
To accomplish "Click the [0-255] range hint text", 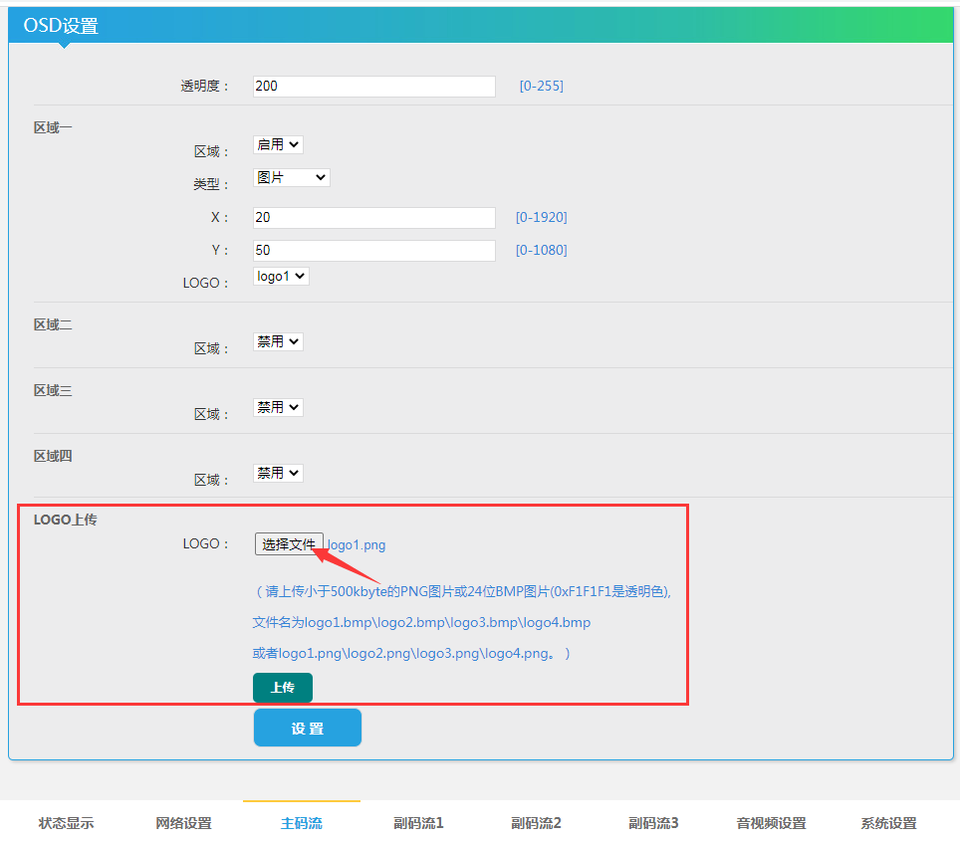I will point(541,86).
